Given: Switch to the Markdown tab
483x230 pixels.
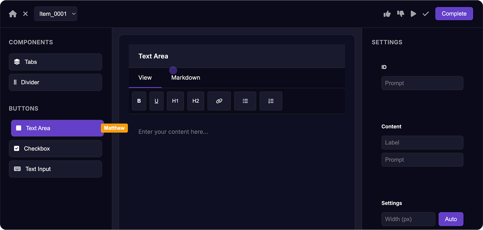Looking at the screenshot, I should tap(186, 78).
